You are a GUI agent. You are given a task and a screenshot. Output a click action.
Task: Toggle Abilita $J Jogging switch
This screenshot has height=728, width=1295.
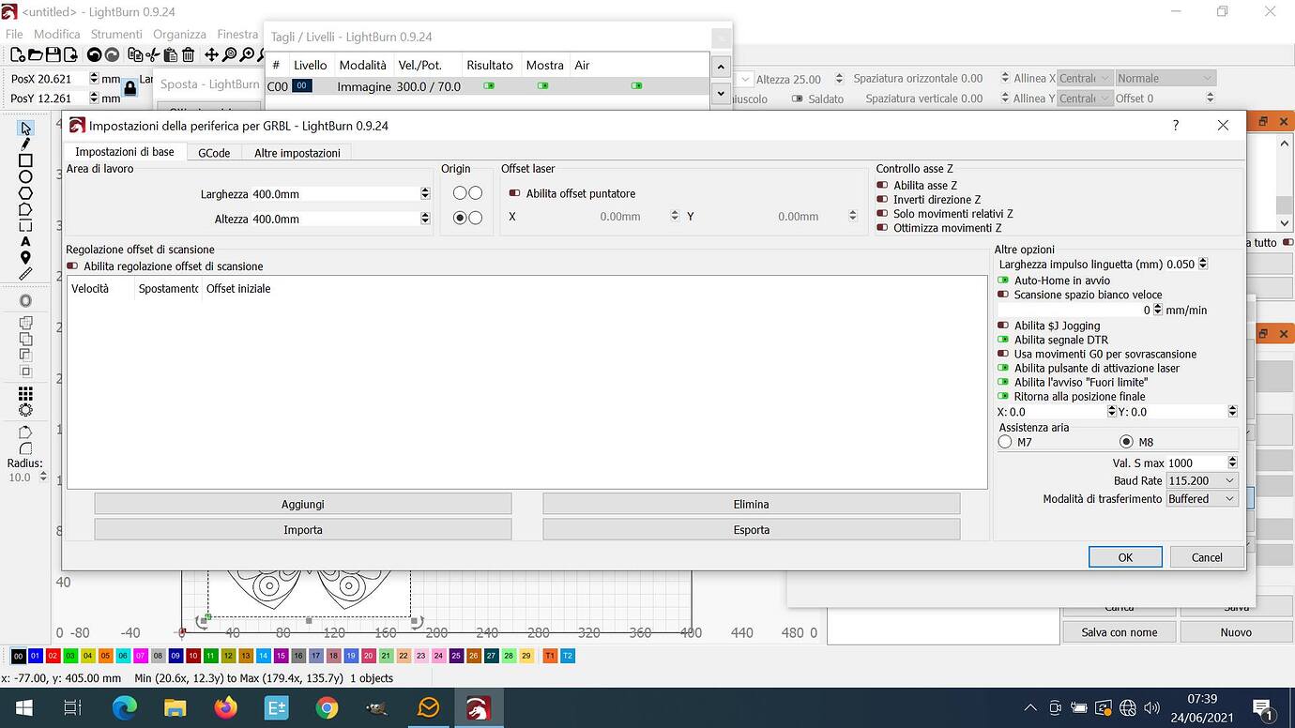coord(1003,326)
